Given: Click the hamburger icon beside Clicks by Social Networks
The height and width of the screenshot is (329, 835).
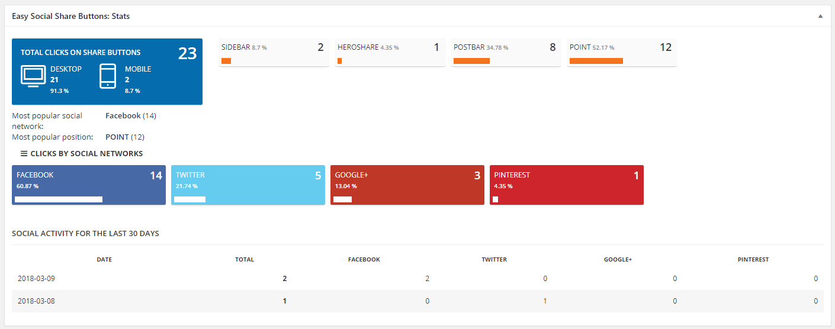Looking at the screenshot, I should point(24,154).
